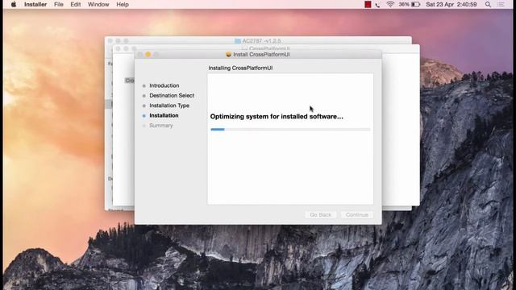Click the installation progress bar
516x290 pixels.
click(x=290, y=130)
